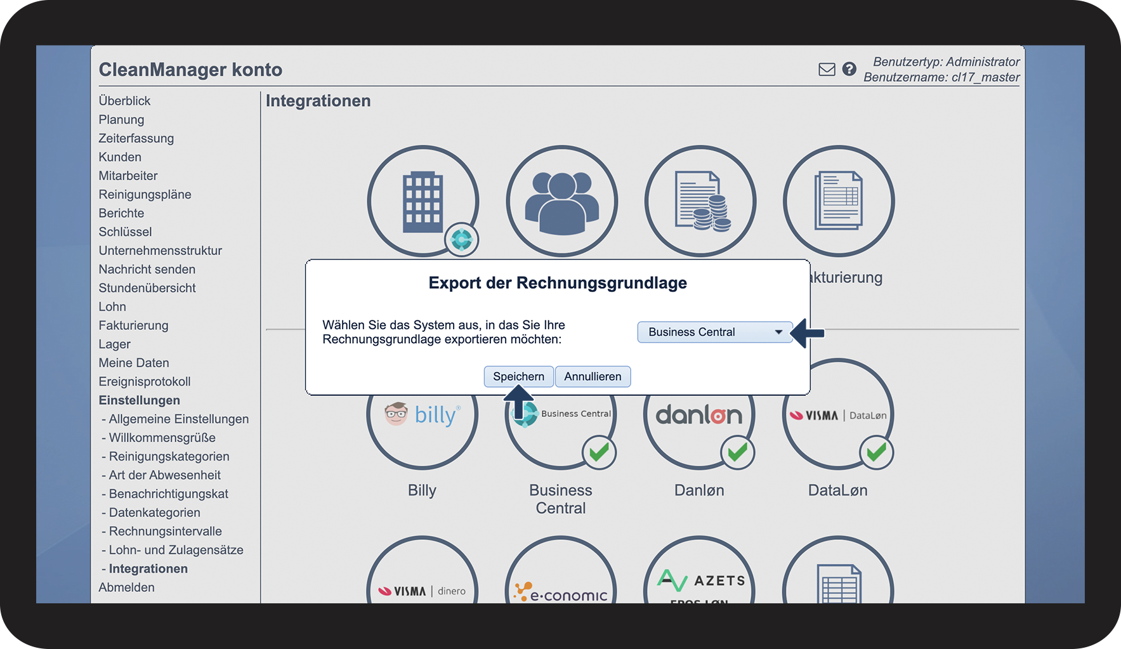Cancel the dialog with Annullieren
This screenshot has width=1121, height=649.
pyautogui.click(x=593, y=376)
